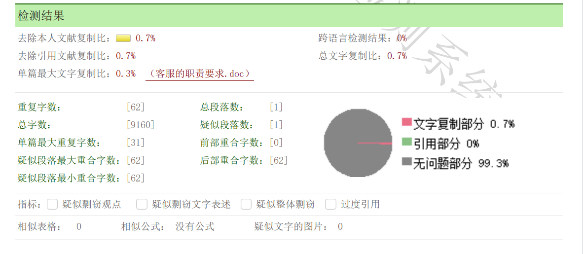The height and width of the screenshot is (254, 583).
Task: Click the gray 无问题部分 legend swatch
Action: click(407, 162)
